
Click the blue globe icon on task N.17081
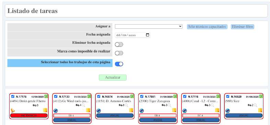tap(142, 111)
